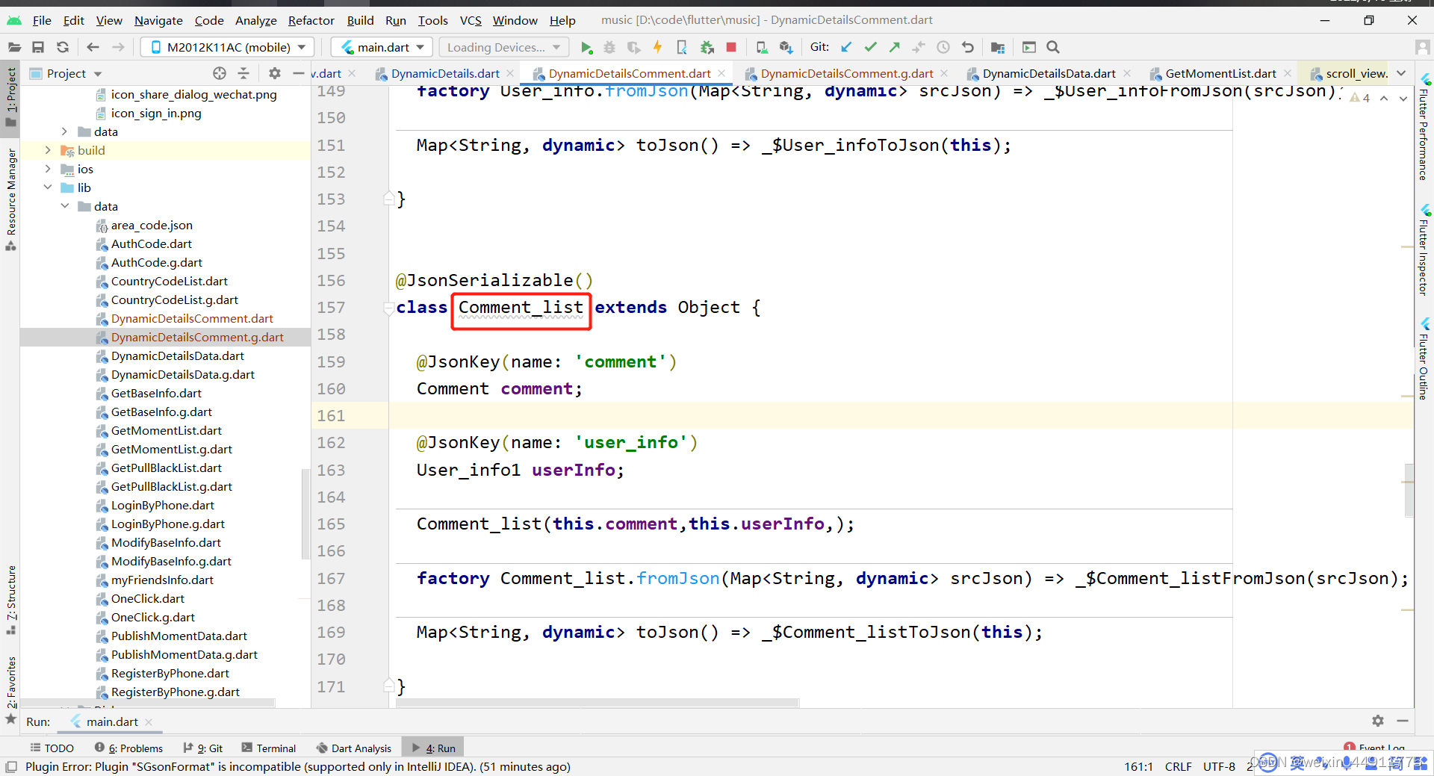Image resolution: width=1434 pixels, height=776 pixels.
Task: Hide the Run tool window minus icon
Action: [1403, 721]
